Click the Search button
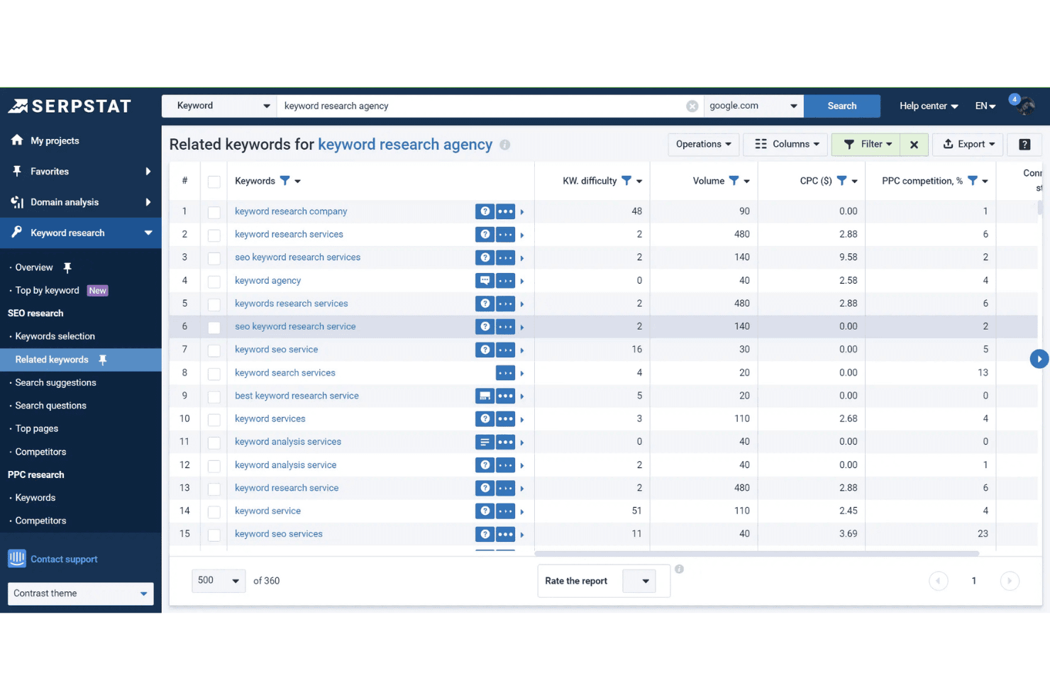 tap(842, 106)
